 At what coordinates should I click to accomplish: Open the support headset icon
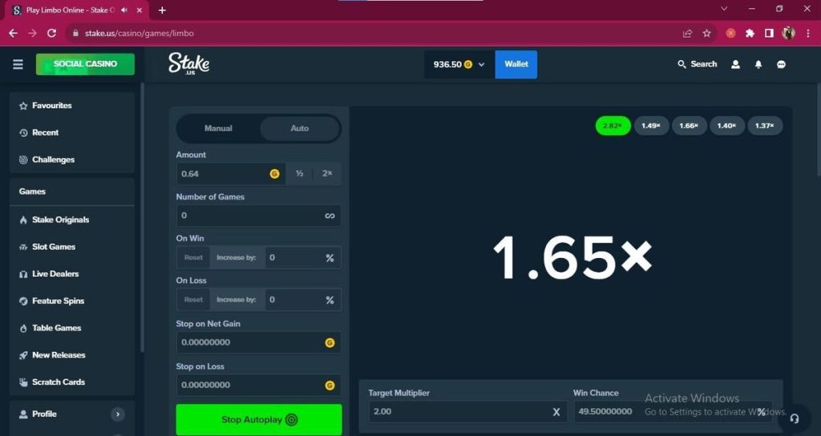[x=795, y=418]
